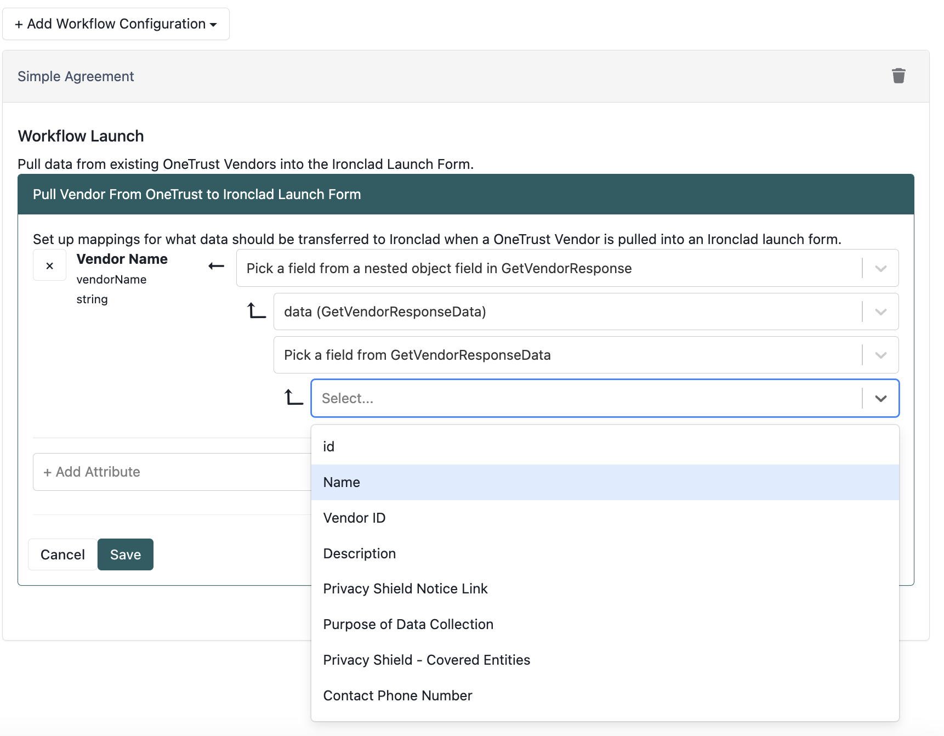The width and height of the screenshot is (944, 736).
Task: Pick Purpose of Data Collection option
Action: (605, 624)
